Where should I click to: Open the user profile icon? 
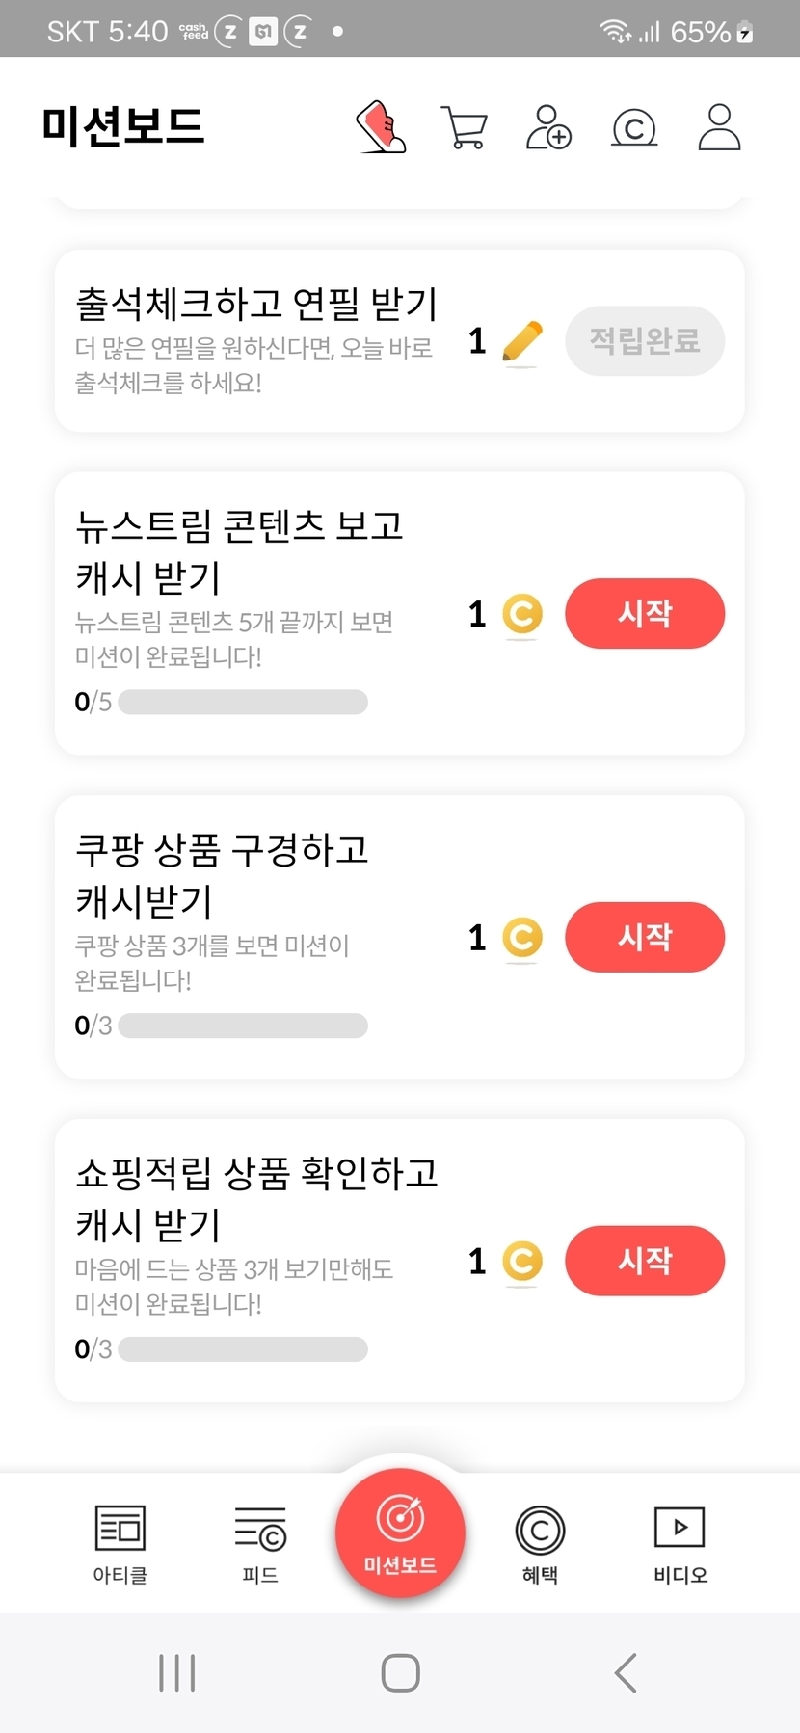(x=719, y=128)
